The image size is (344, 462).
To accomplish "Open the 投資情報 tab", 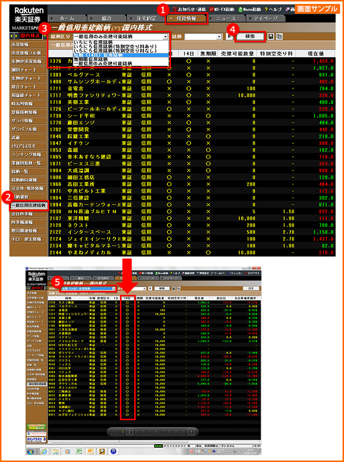I will [187, 18].
